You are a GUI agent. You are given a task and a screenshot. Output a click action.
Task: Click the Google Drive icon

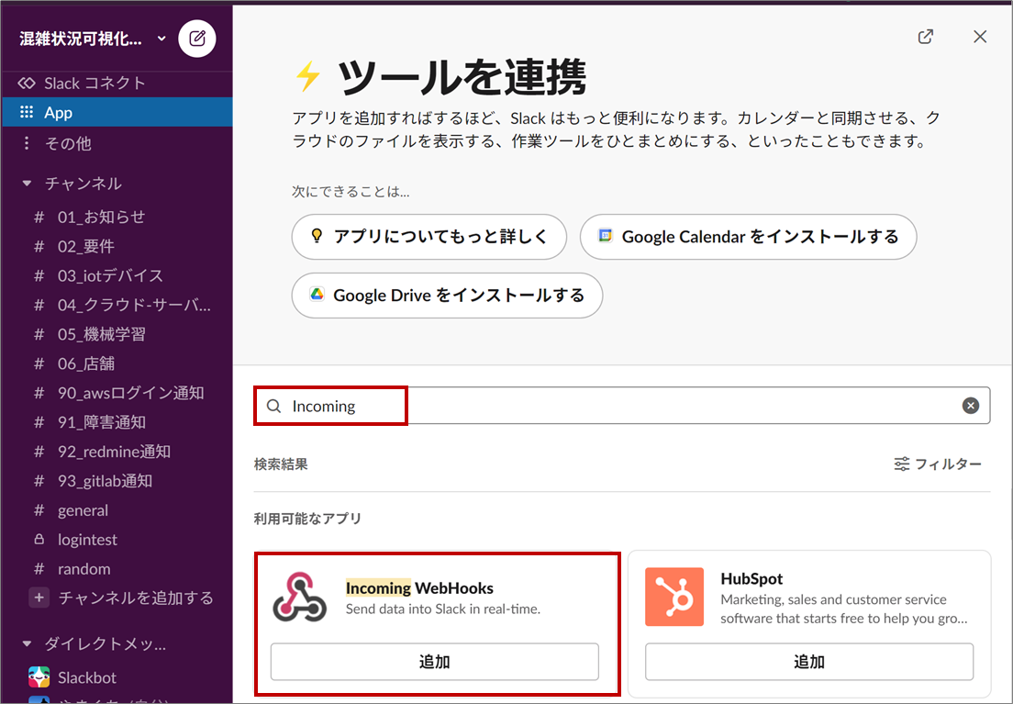point(317,294)
